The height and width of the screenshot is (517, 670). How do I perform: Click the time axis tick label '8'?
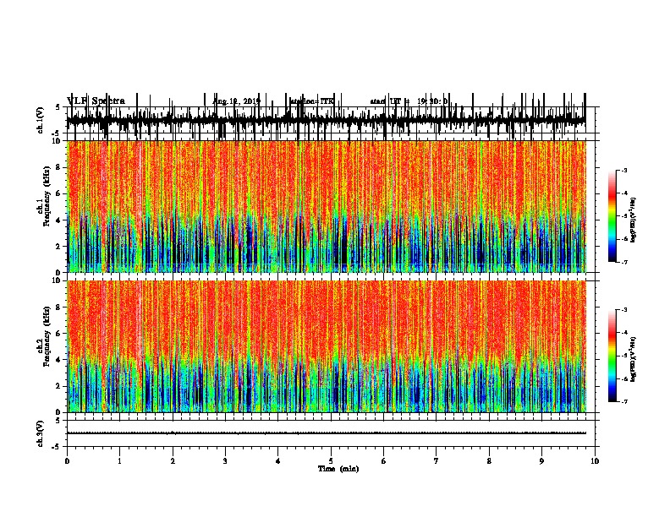pyautogui.click(x=489, y=460)
